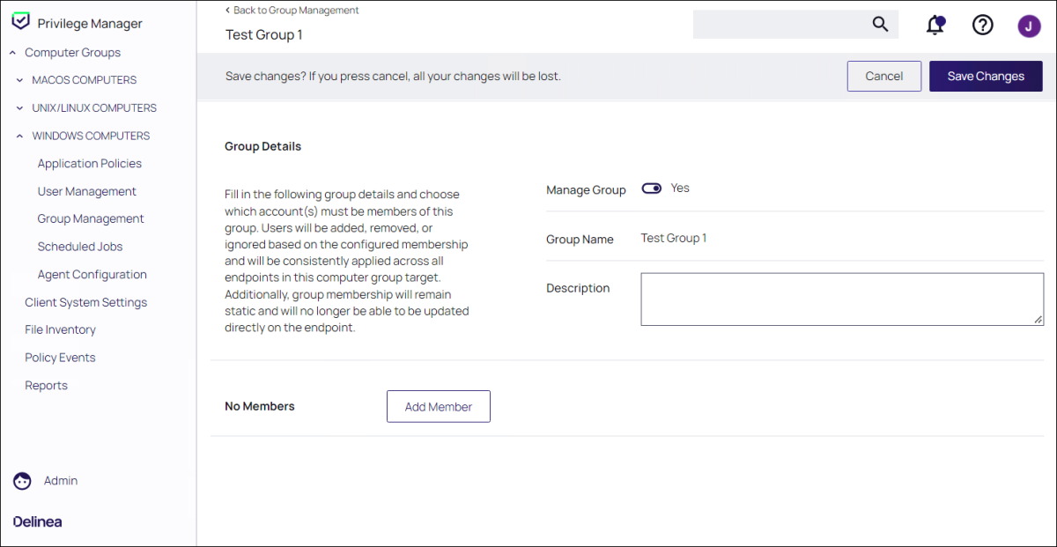This screenshot has width=1057, height=547.
Task: Go to Scheduled Jobs
Action: [x=79, y=247]
